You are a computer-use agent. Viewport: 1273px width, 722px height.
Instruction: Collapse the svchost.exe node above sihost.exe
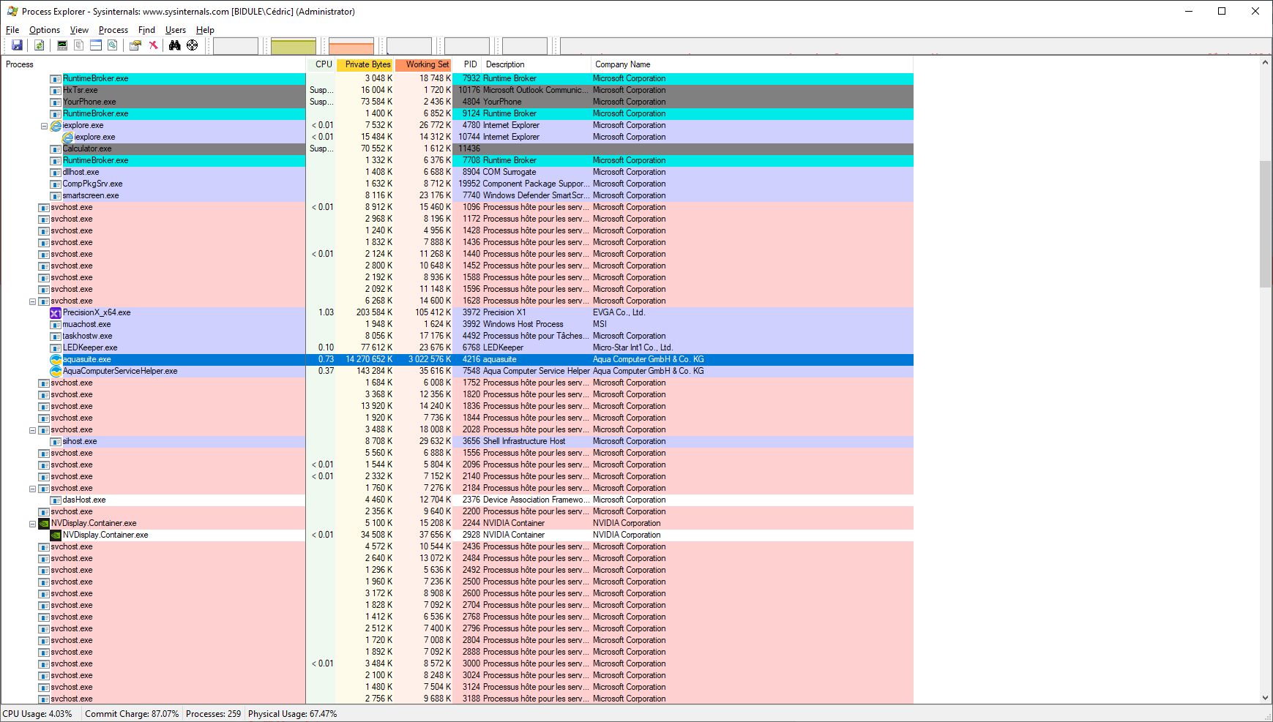[x=32, y=430]
